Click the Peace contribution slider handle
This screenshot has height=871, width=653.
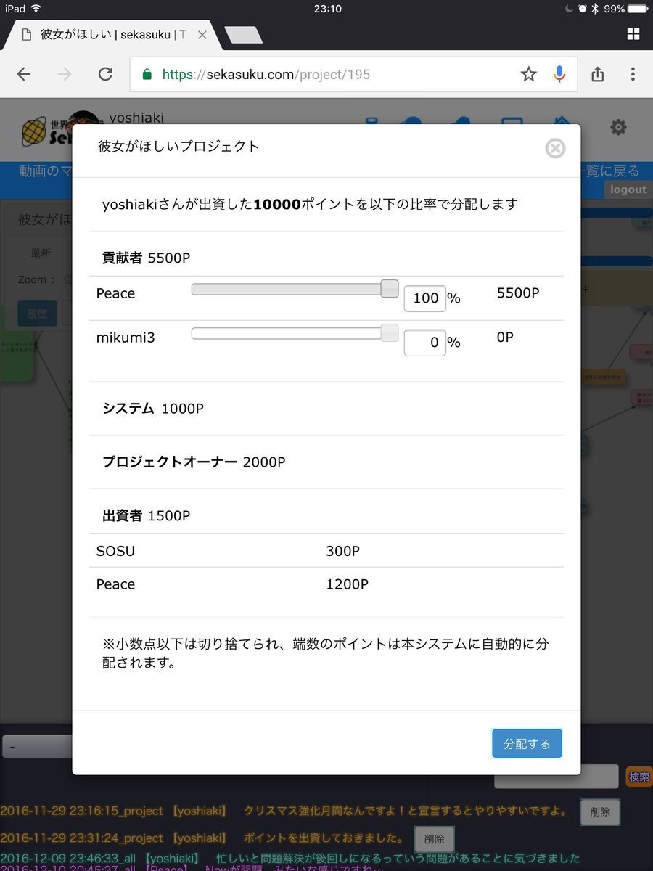click(390, 288)
